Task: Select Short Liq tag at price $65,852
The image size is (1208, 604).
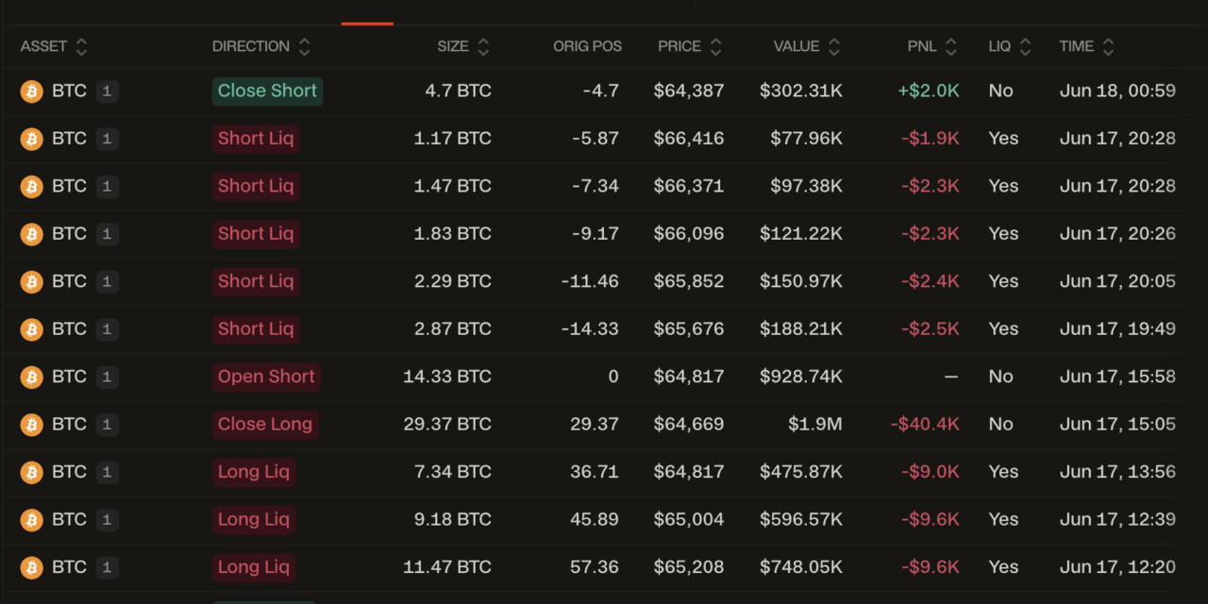Action: [x=256, y=281]
